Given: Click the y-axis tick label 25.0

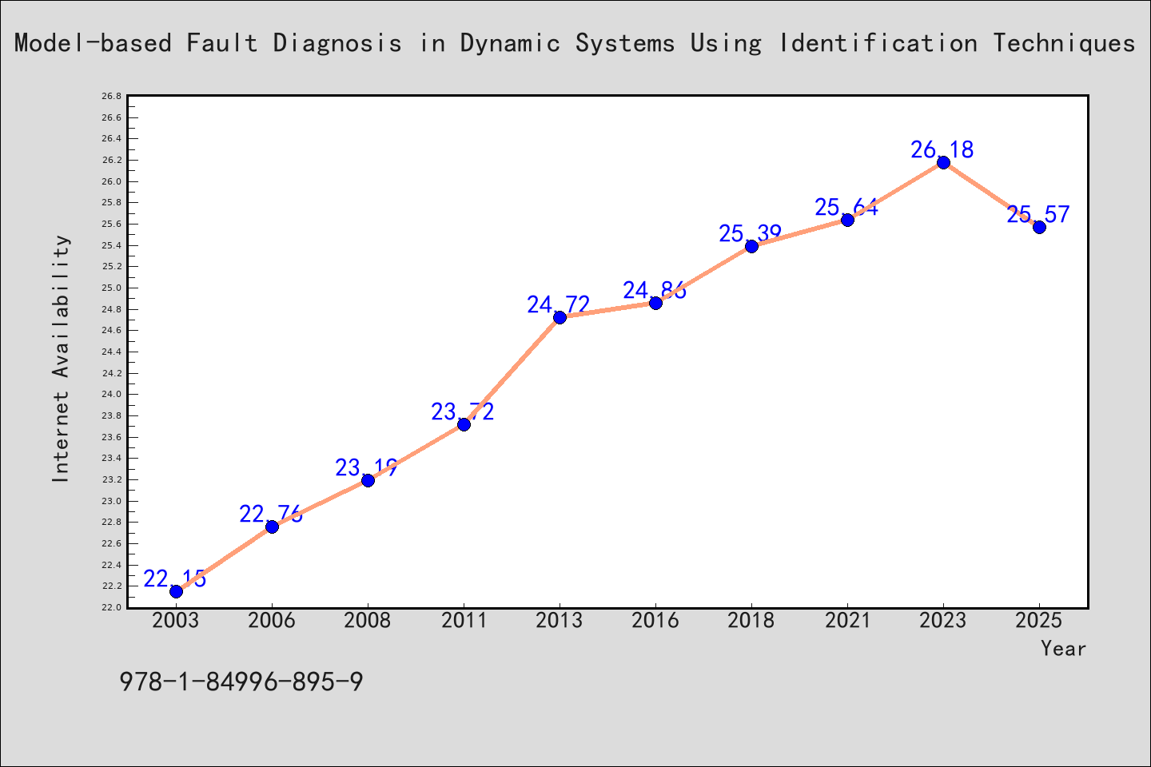Looking at the screenshot, I should [111, 288].
